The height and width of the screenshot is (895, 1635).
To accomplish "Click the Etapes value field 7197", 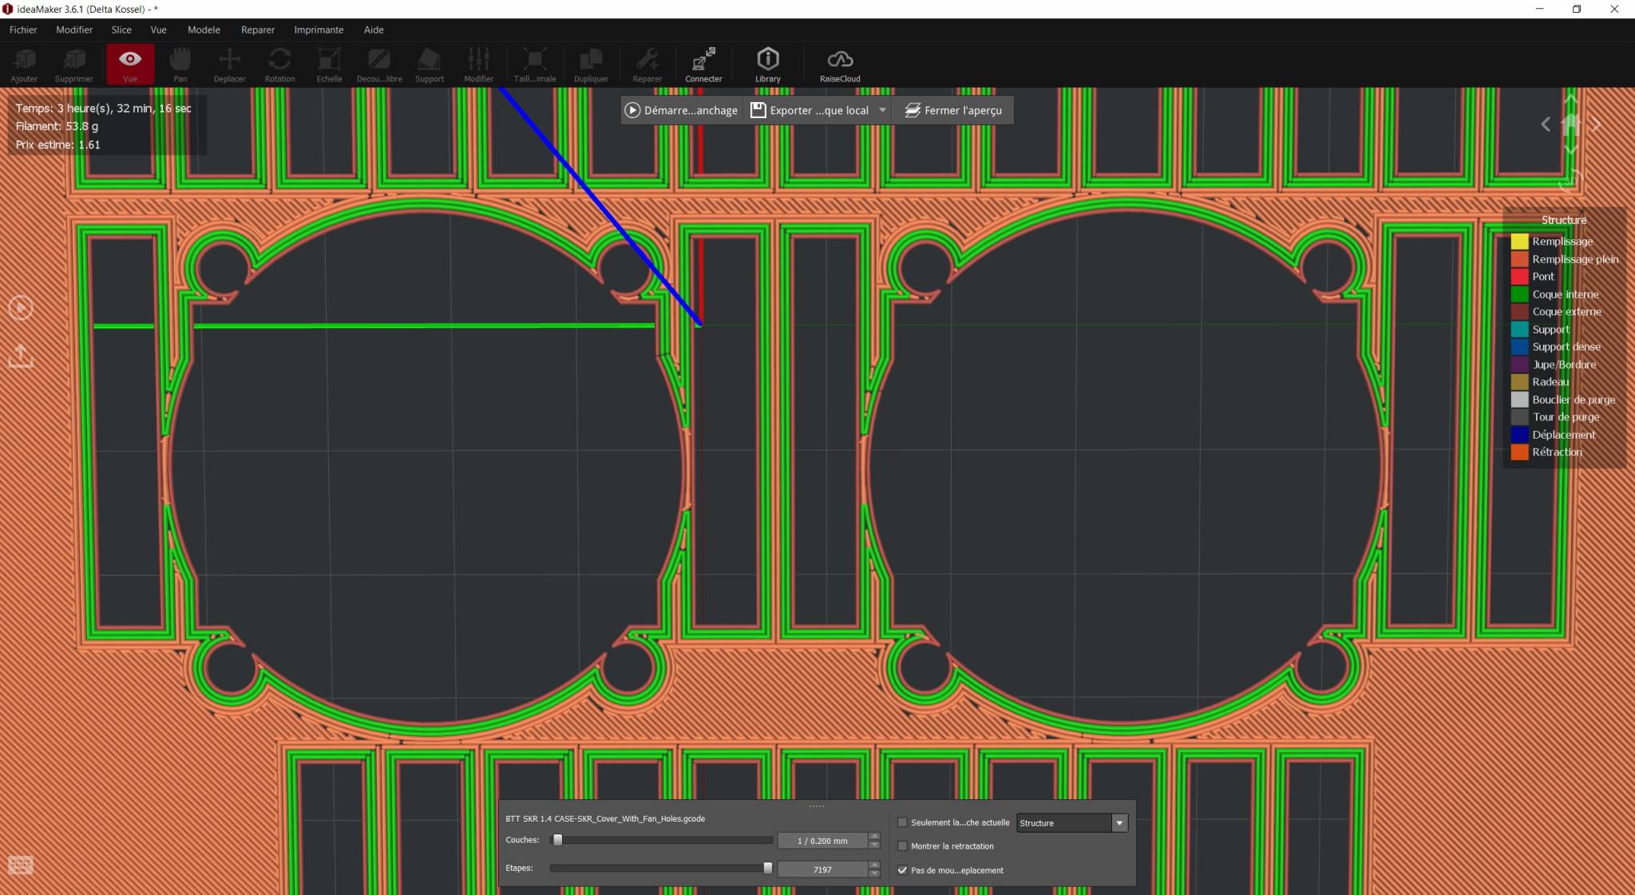I will coord(821,870).
